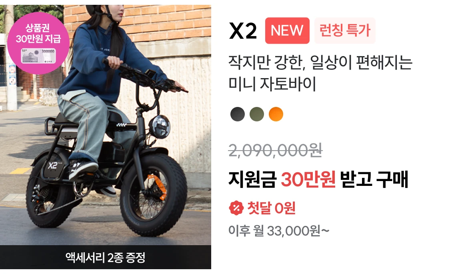Click the 300000 gift voucher image

pyautogui.click(x=38, y=56)
